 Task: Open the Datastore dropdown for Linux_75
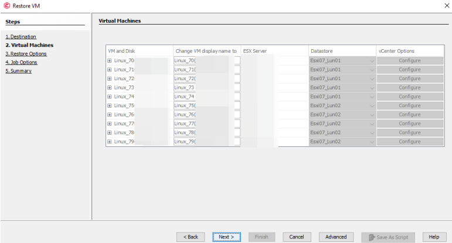pyautogui.click(x=372, y=105)
